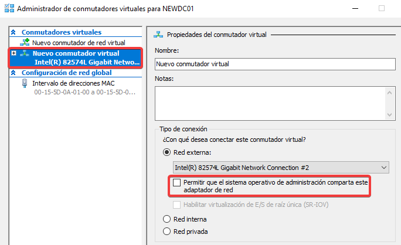Screen dimensions: 401x245
Task: Select Nuevo conmutador de red virtual item
Action: 79,42
